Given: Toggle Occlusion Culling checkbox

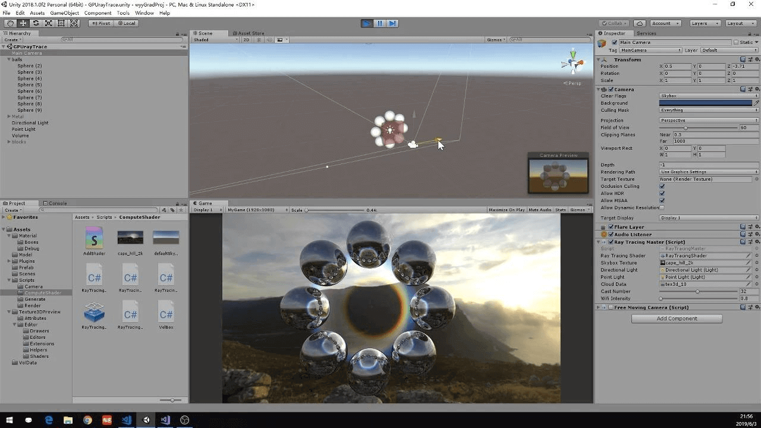Looking at the screenshot, I should pyautogui.click(x=662, y=186).
